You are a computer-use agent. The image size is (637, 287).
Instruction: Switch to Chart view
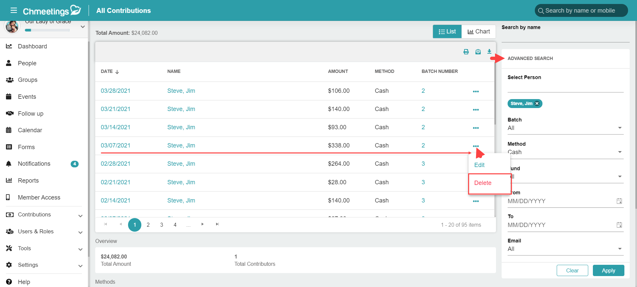(x=479, y=31)
